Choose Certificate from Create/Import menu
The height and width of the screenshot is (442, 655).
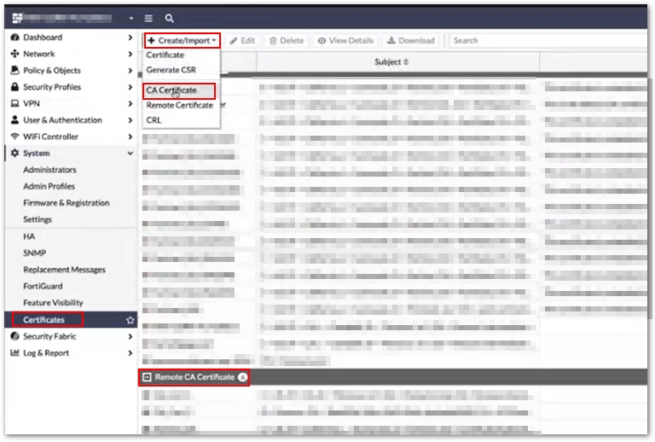pos(165,55)
